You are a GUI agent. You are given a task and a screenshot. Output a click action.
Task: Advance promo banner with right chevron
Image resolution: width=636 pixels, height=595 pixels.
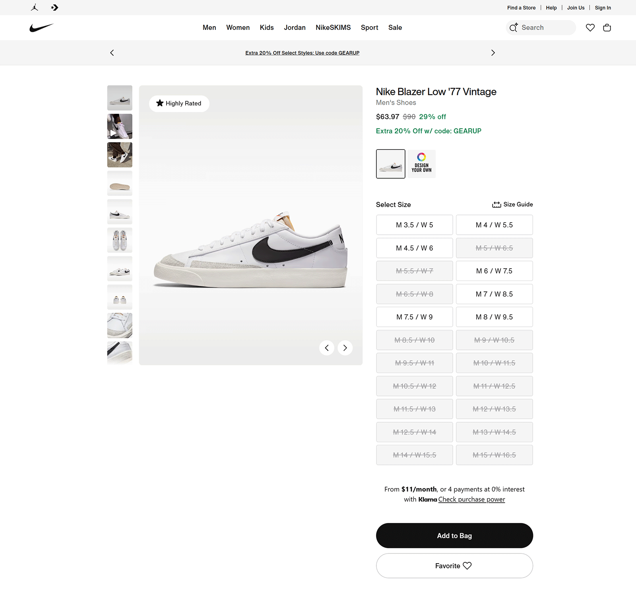[493, 52]
